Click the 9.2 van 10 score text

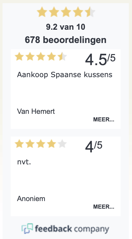[66, 27]
